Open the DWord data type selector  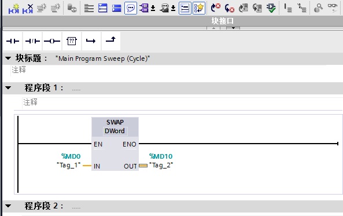[115, 131]
